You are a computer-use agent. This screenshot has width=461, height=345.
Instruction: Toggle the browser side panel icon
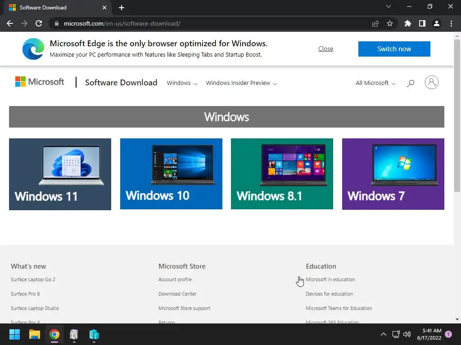[422, 23]
